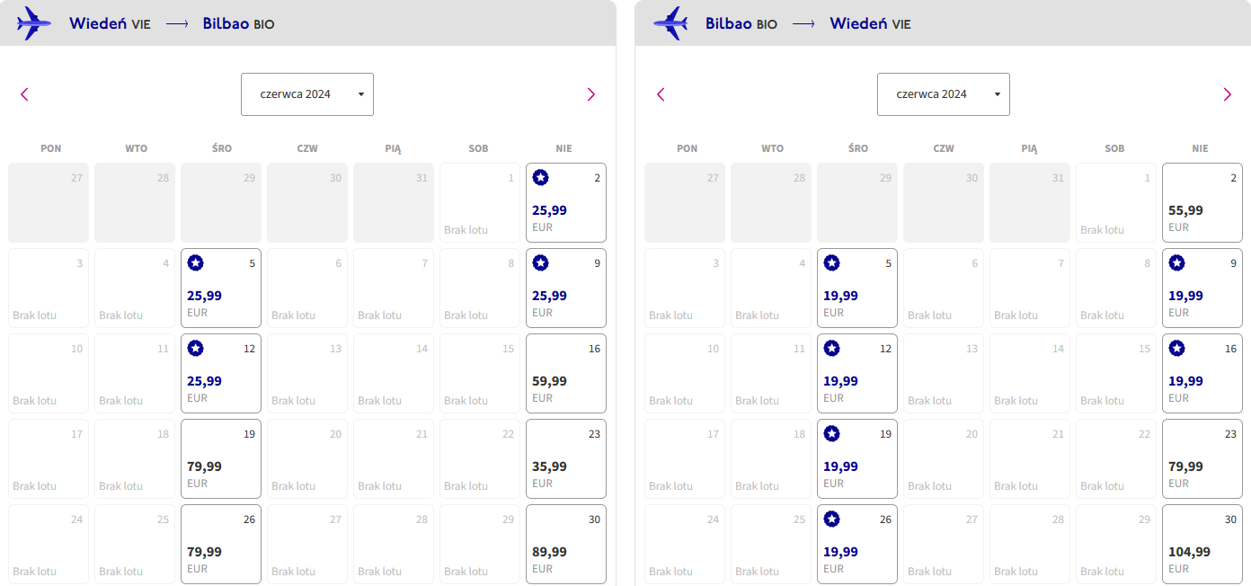Pick return June 12 priced 19,99 EUR

857,373
